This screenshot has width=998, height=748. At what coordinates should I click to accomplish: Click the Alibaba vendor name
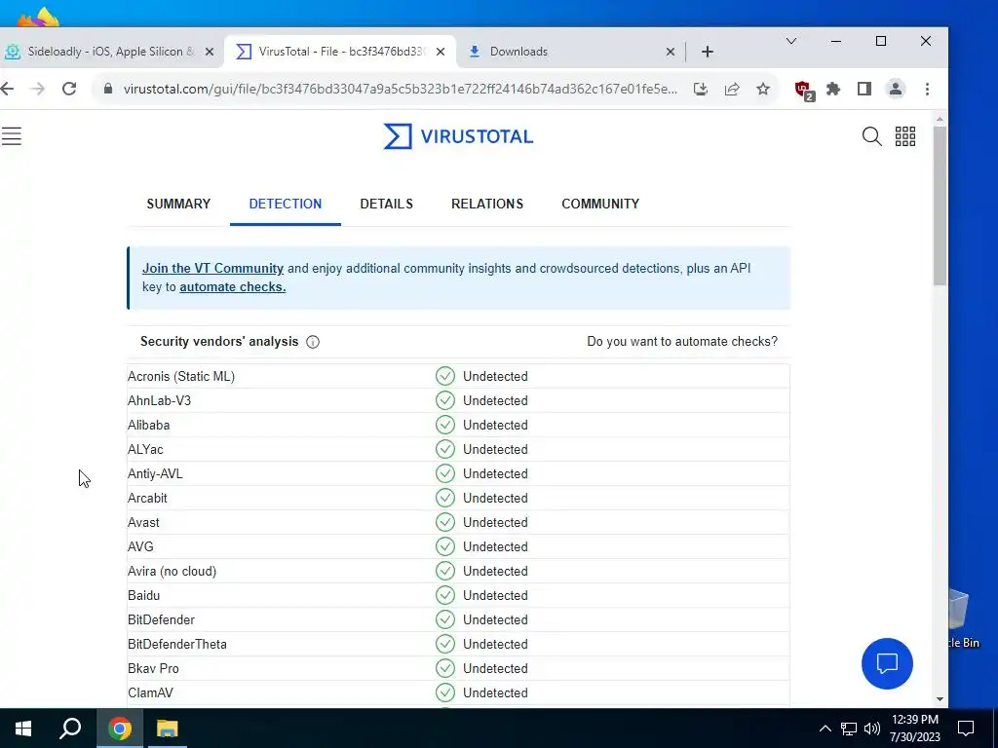[148, 425]
